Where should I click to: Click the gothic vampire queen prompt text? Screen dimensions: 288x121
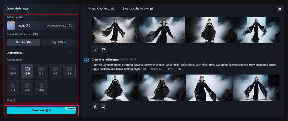pos(184,67)
